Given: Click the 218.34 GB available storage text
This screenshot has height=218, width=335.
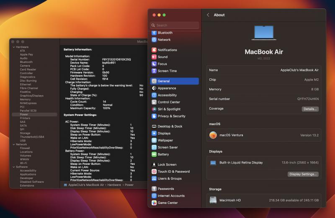Looking at the screenshot, I should [294, 200].
